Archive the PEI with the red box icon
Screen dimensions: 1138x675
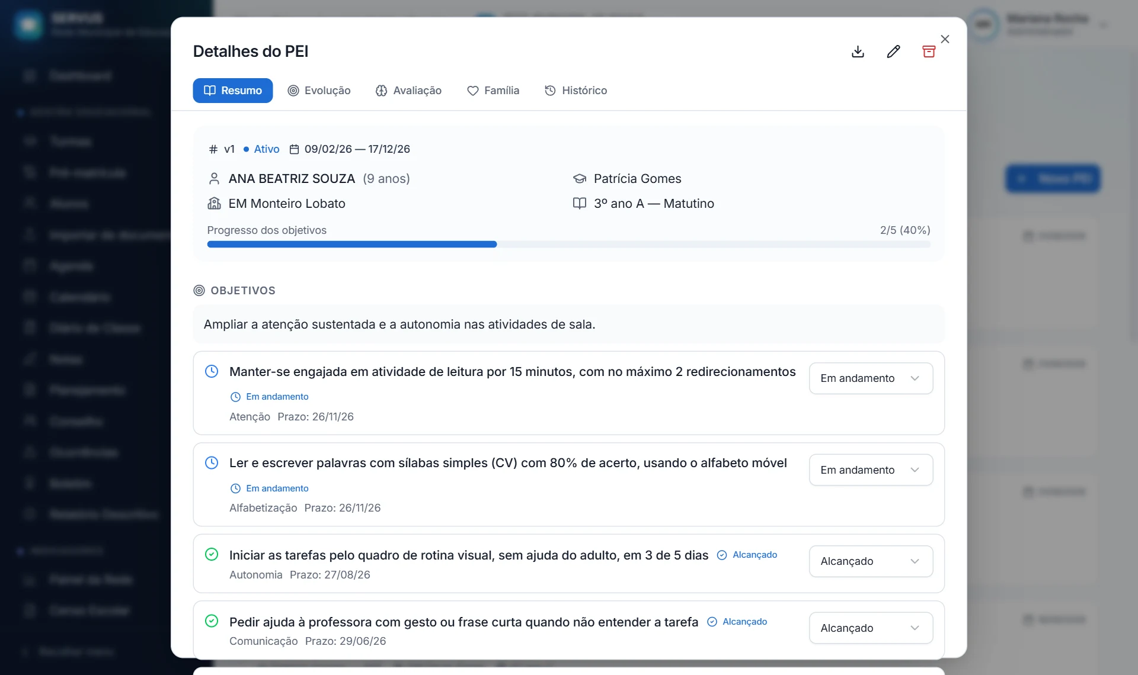[x=929, y=52]
